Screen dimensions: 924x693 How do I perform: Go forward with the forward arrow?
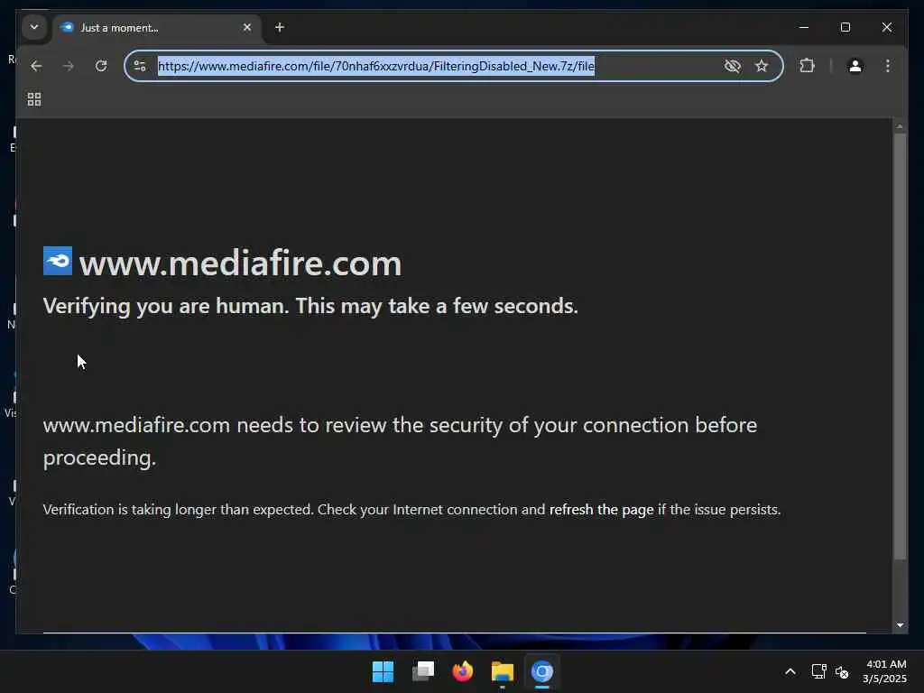pos(69,66)
